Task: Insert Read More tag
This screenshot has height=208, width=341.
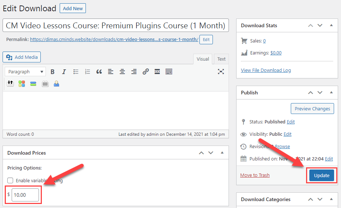Action: (157, 72)
